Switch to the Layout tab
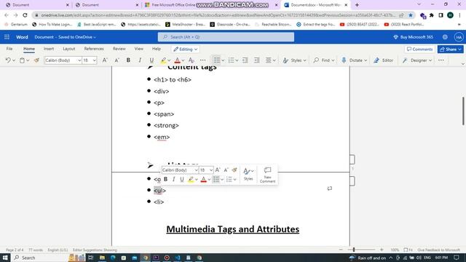466x262 pixels. point(69,49)
